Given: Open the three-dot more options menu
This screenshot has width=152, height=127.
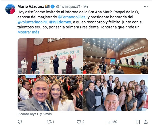Looking at the screenshot, I should [146, 7].
